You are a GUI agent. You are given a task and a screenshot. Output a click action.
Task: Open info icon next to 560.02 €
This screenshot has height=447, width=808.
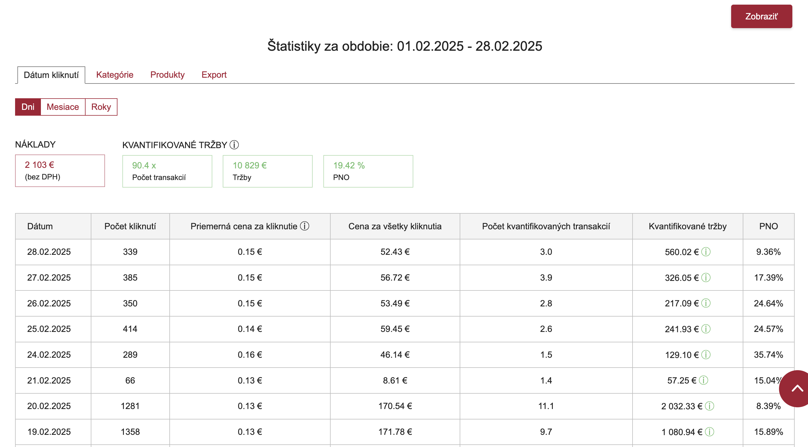point(706,252)
